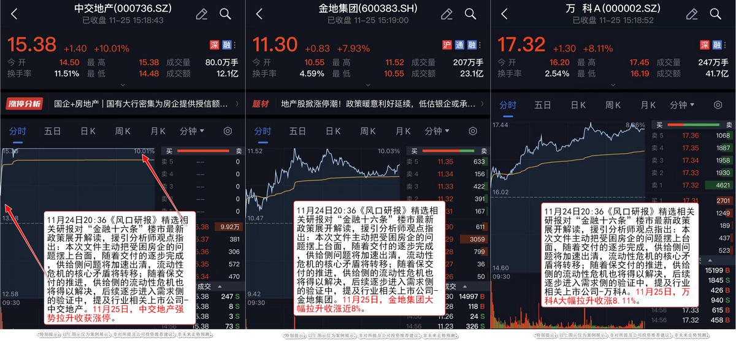Select 分时 tab in 金地集团 panel
The height and width of the screenshot is (341, 736).
click(263, 131)
